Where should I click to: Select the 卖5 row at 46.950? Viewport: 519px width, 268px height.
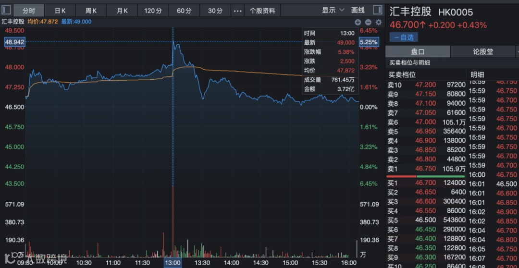pos(426,131)
